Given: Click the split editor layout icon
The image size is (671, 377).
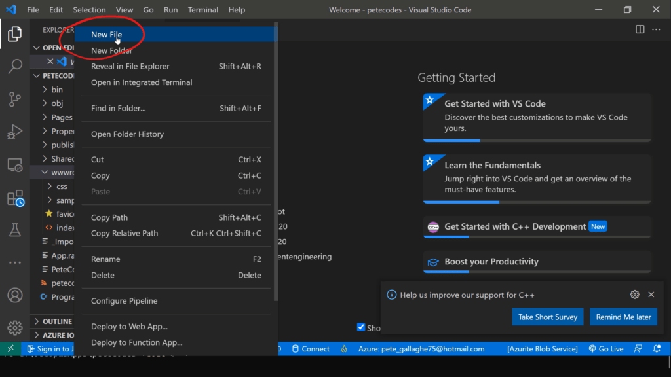Looking at the screenshot, I should pos(640,29).
